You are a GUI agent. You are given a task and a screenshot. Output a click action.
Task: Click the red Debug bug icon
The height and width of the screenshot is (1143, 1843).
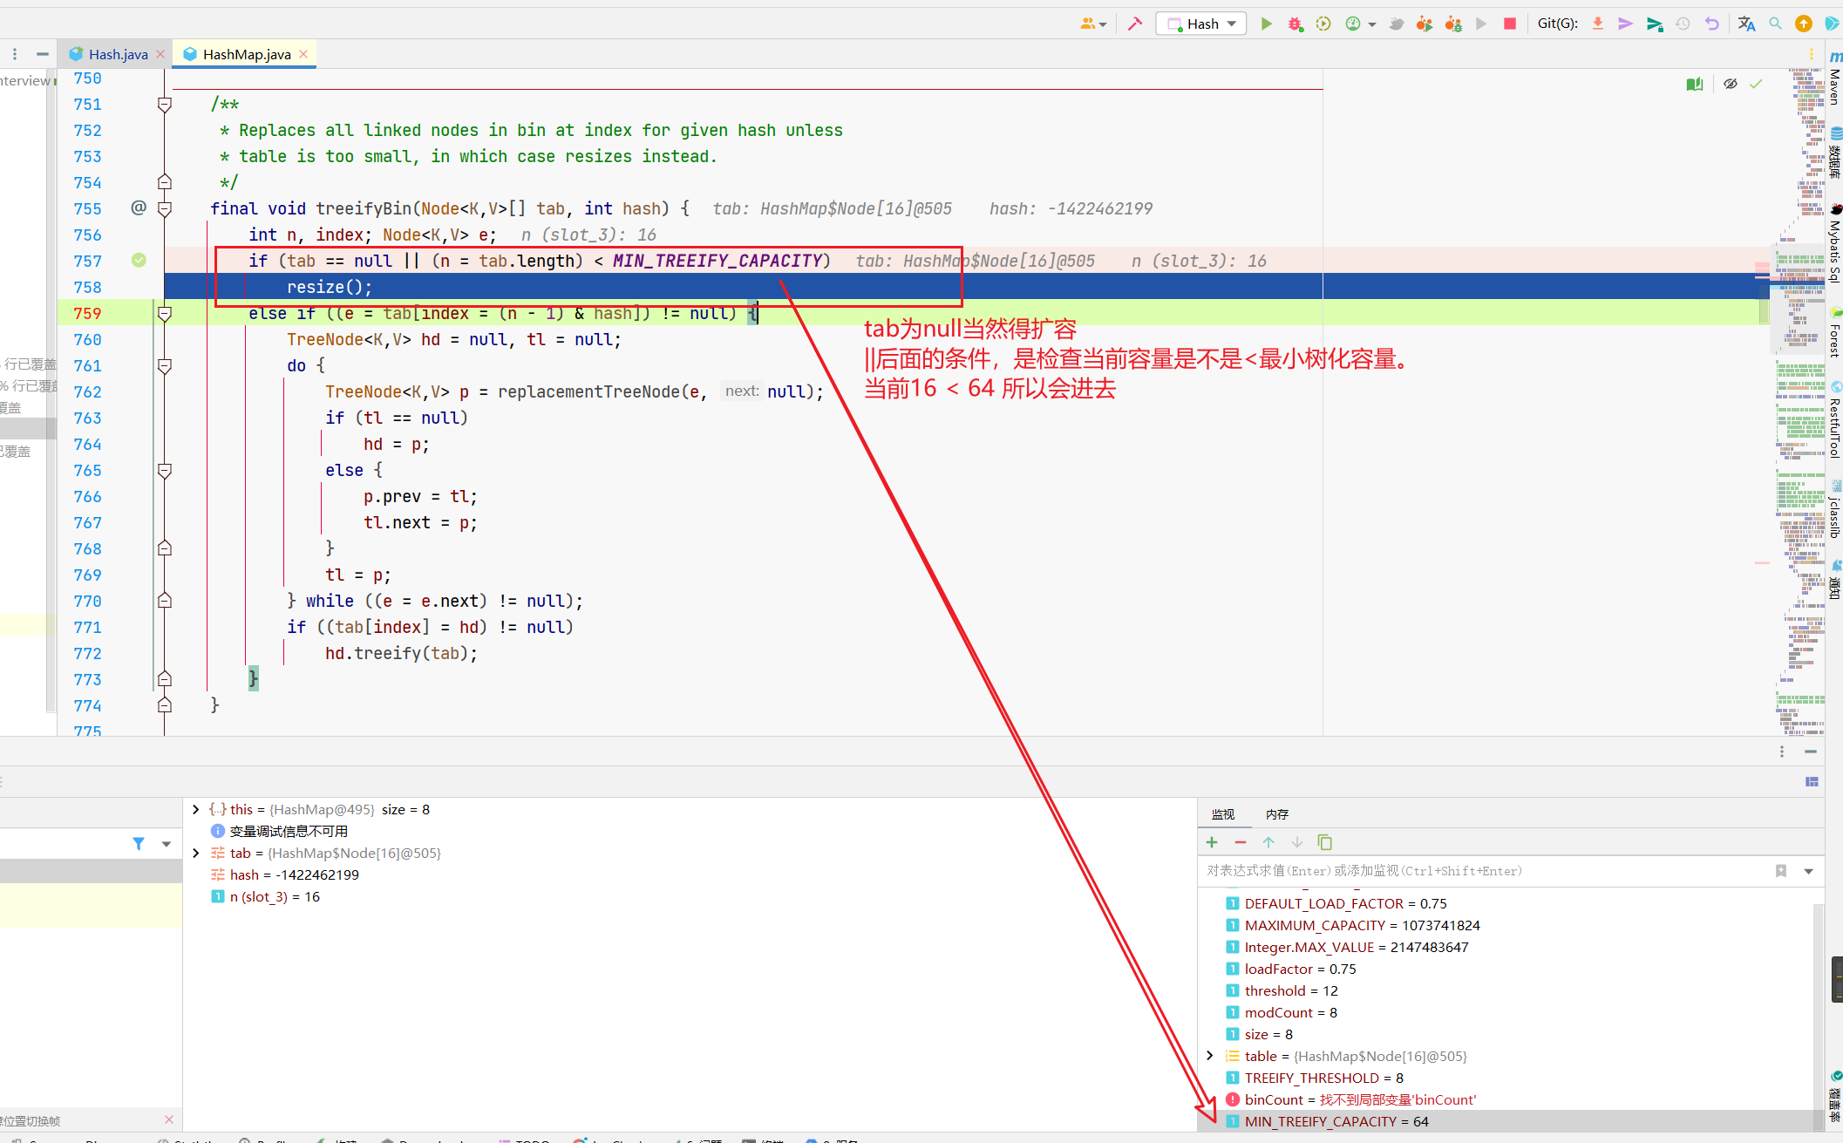[1295, 24]
